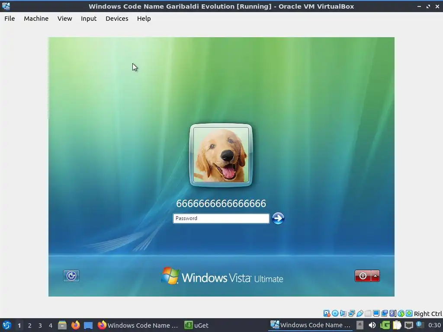443x332 pixels.
Task: Open the Devices menu
Action: (117, 18)
